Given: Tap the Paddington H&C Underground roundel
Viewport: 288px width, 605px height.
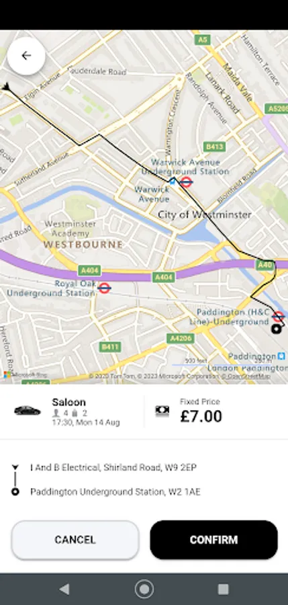Looking at the screenshot, I should (279, 317).
